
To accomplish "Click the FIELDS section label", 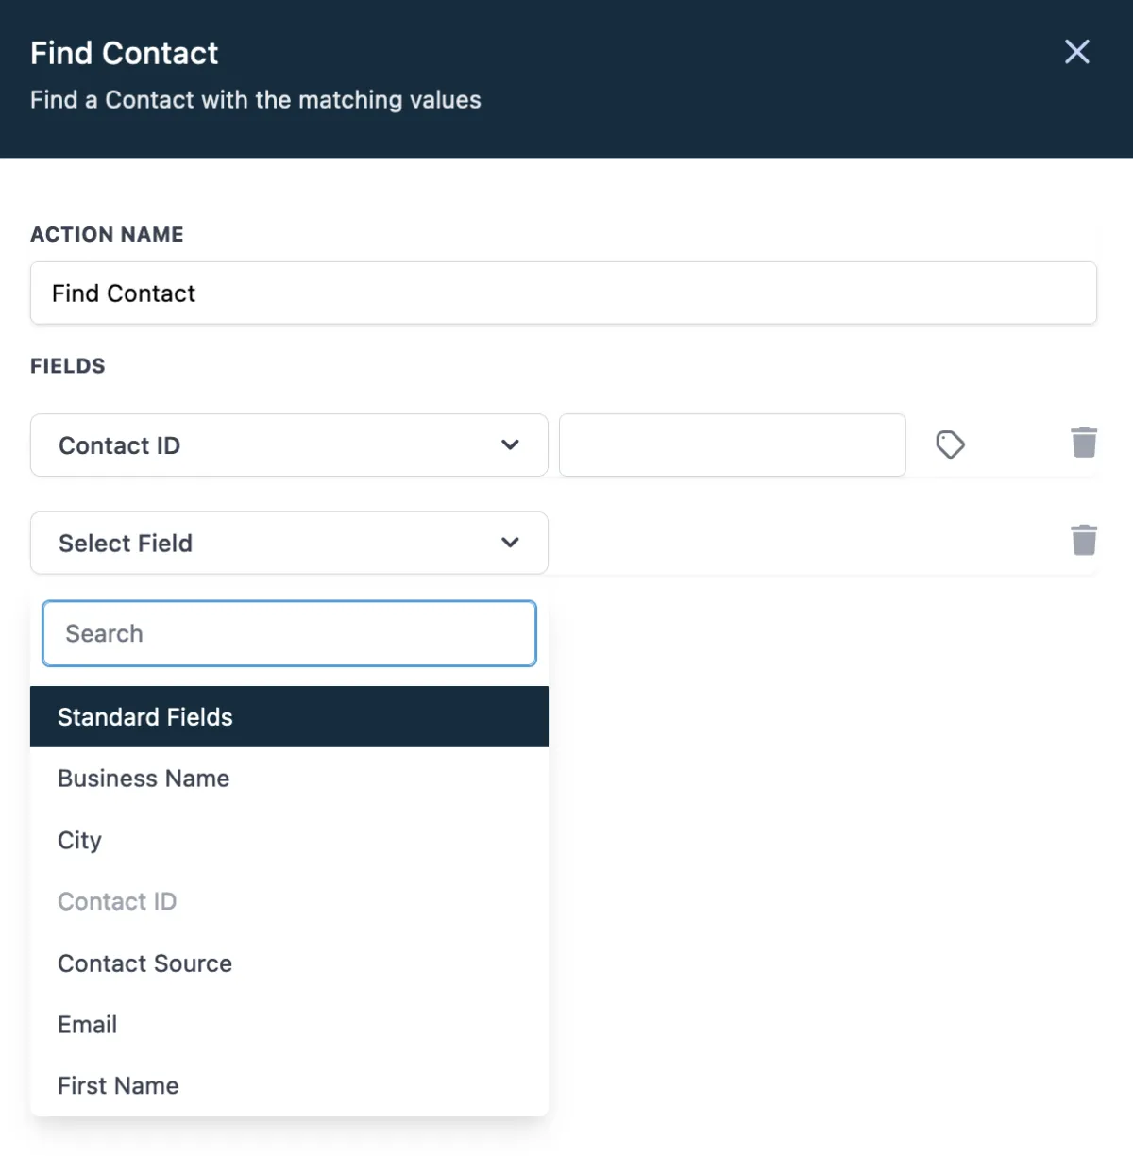I will tap(68, 366).
